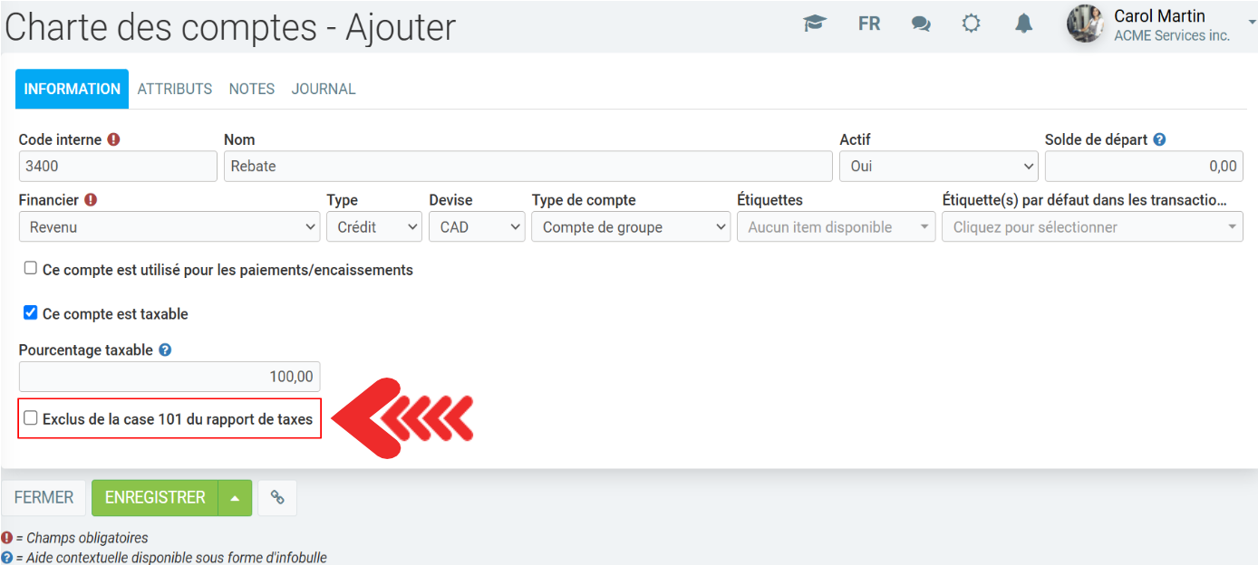Open the Devise dropdown showing CAD
This screenshot has width=1258, height=565.
coord(476,227)
